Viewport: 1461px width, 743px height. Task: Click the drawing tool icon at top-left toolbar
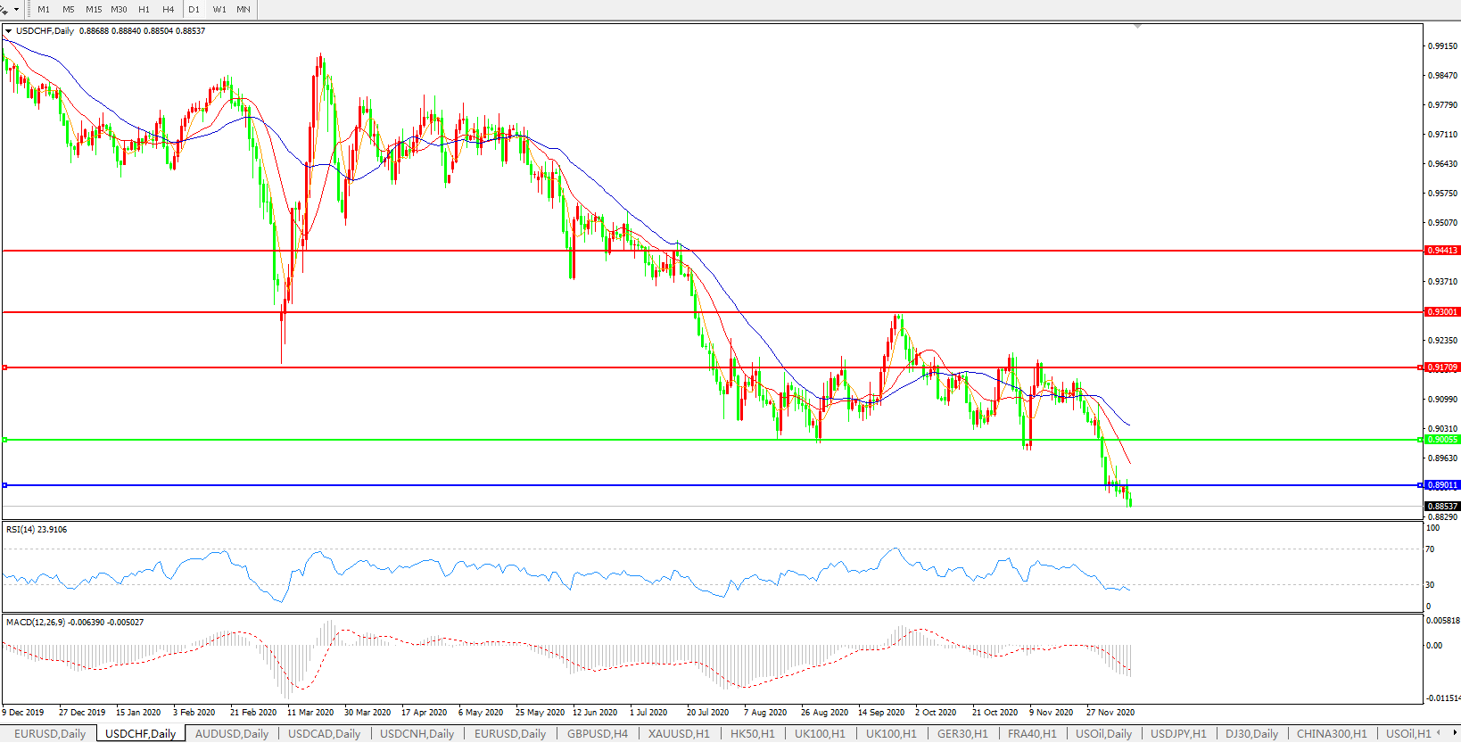pos(4,10)
